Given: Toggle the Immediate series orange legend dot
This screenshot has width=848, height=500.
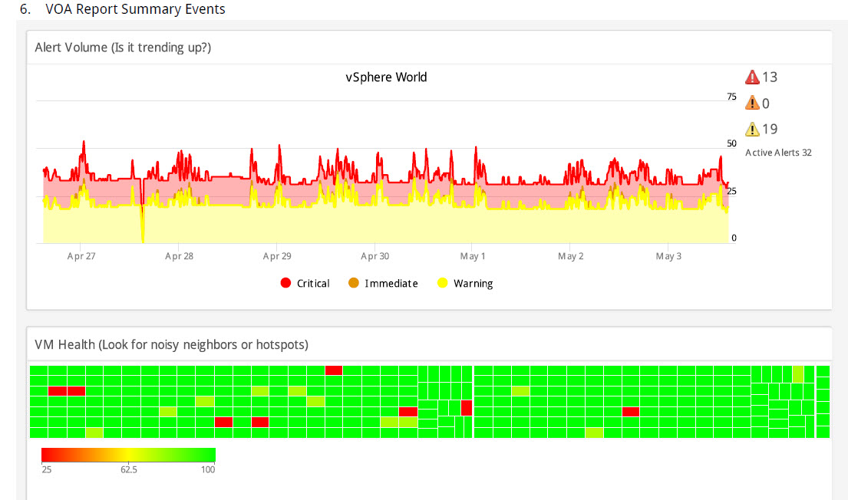Looking at the screenshot, I should click(x=354, y=284).
